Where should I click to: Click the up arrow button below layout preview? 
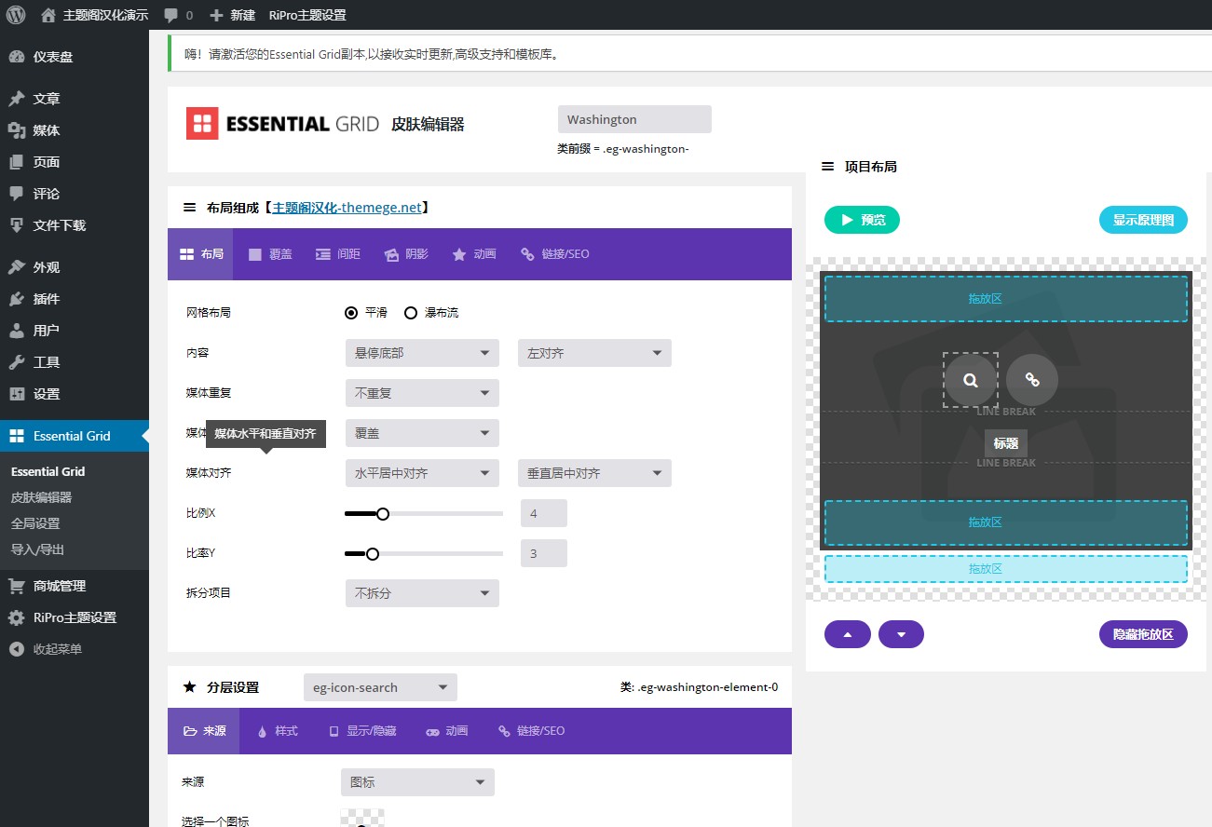pos(848,634)
